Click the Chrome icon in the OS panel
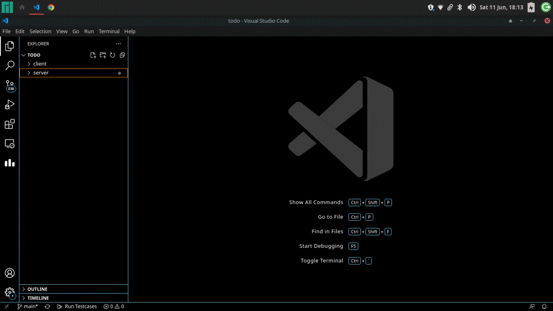This screenshot has height=311, width=553. [x=51, y=7]
